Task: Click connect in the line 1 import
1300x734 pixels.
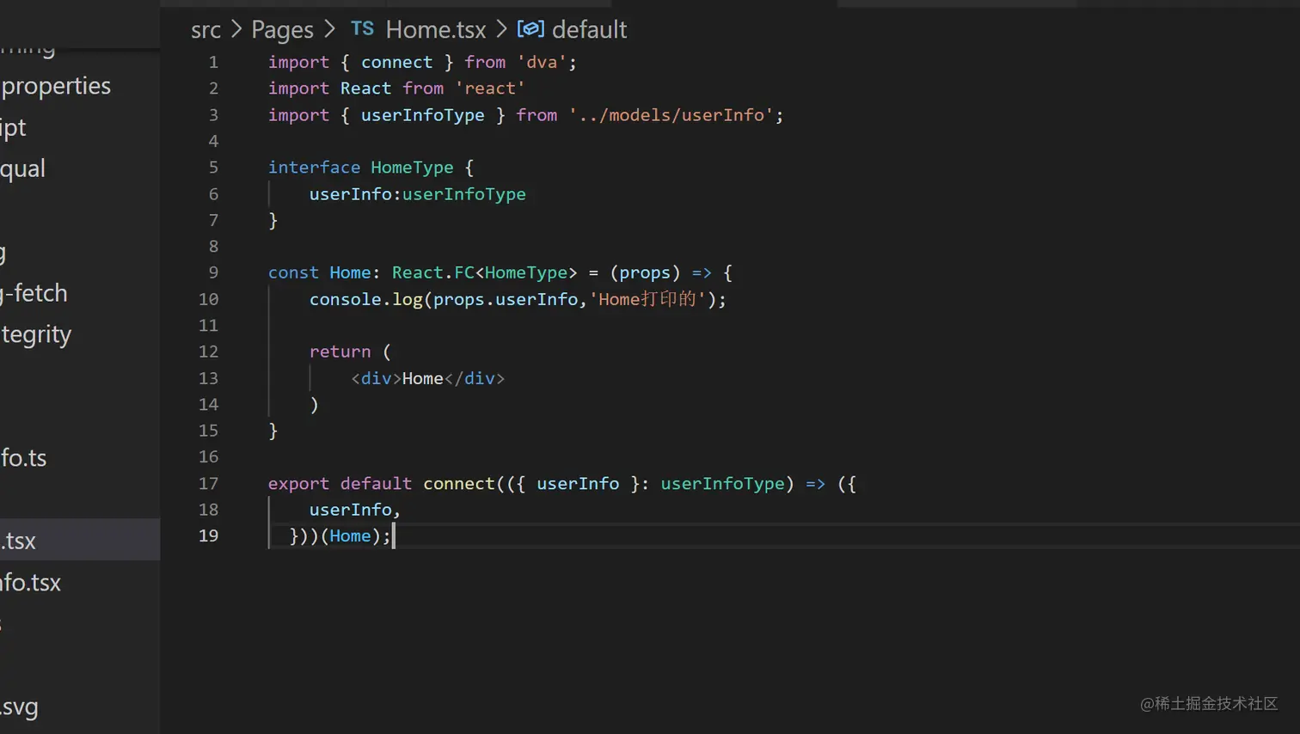Action: pyautogui.click(x=397, y=63)
